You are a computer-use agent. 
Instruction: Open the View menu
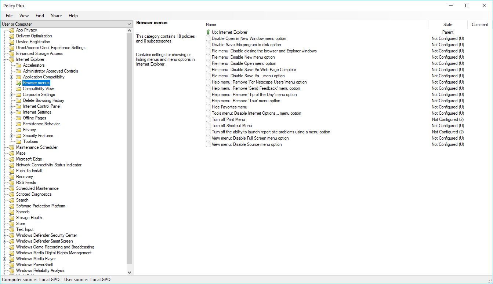tap(24, 16)
